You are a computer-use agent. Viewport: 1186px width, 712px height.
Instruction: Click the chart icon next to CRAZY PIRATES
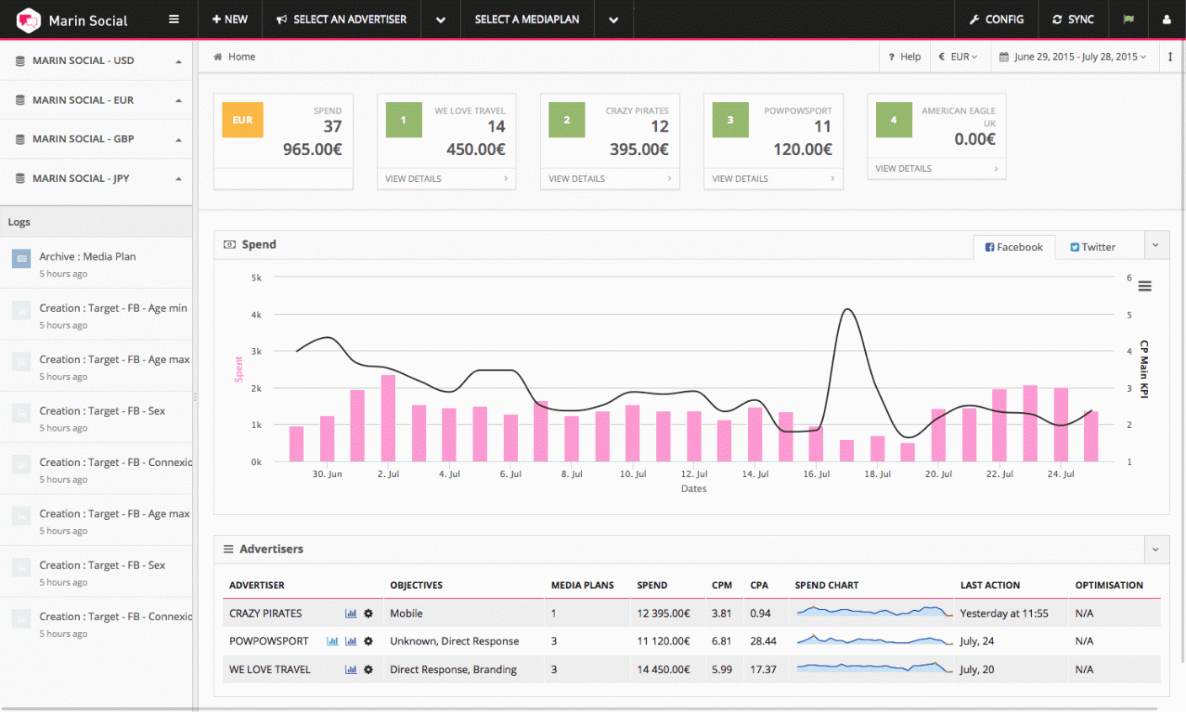click(351, 613)
